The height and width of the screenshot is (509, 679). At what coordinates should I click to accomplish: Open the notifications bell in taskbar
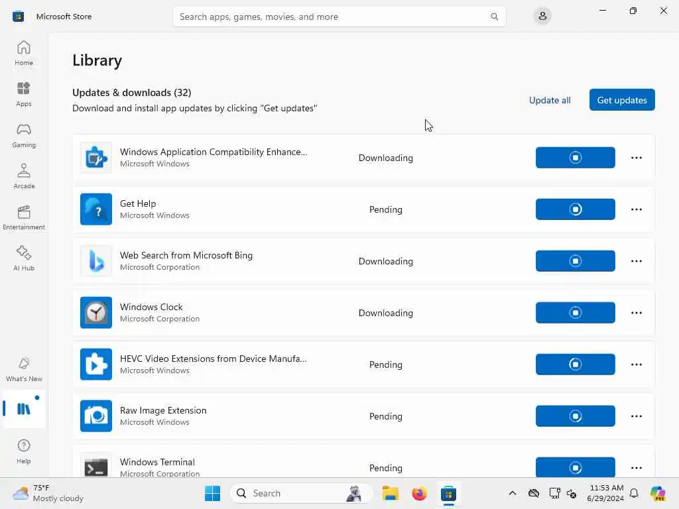(x=634, y=493)
